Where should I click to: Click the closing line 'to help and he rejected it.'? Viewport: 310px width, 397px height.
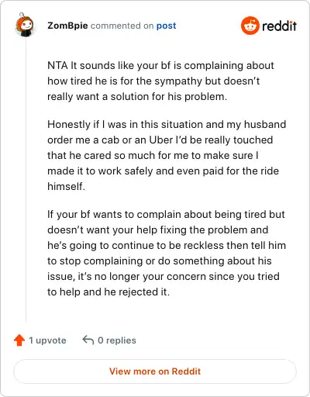108,292
